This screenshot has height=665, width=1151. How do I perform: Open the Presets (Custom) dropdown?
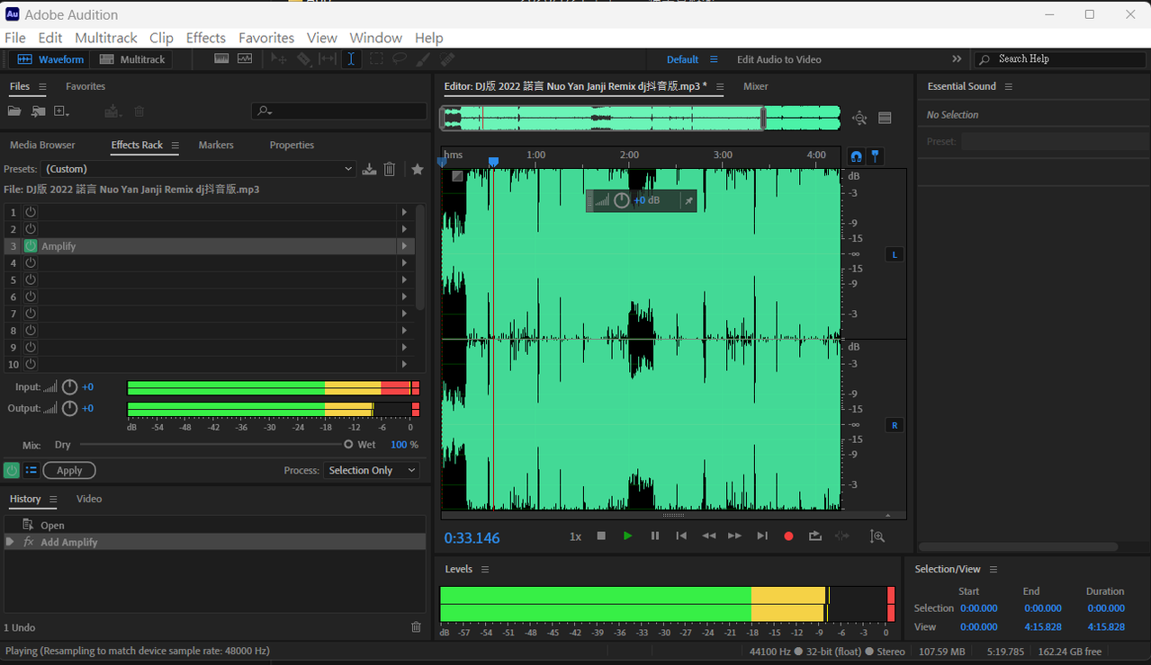(x=198, y=169)
